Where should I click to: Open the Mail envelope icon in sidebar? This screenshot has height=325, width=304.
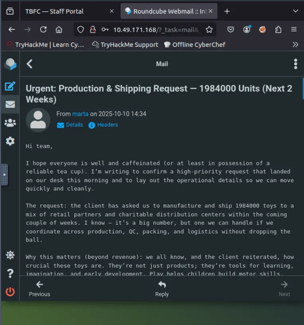[x=10, y=104]
